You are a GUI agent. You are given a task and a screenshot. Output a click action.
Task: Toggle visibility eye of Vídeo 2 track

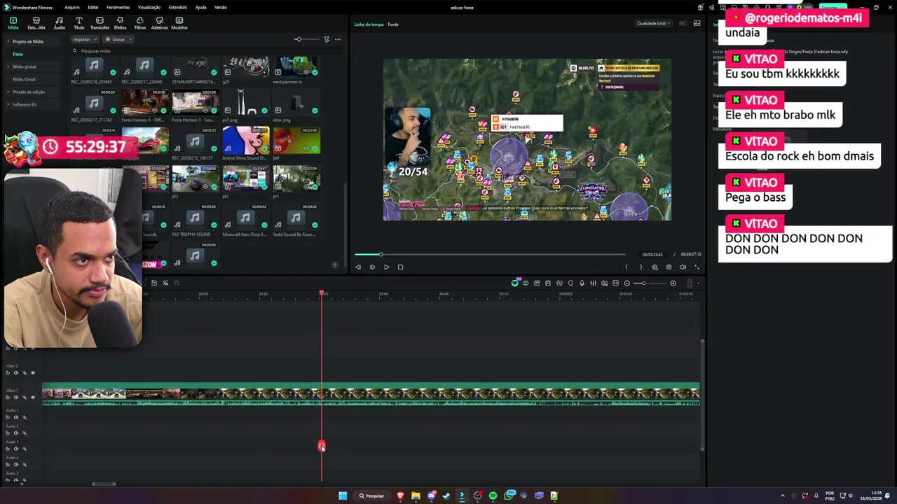coord(32,372)
